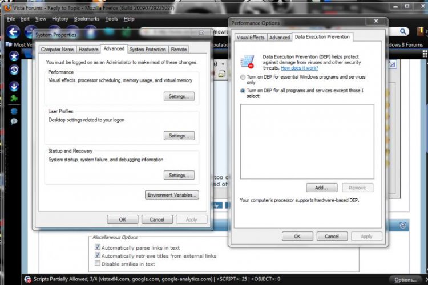
Task: Switch to Advanced tab in Performance Options
Action: pyautogui.click(x=280, y=38)
